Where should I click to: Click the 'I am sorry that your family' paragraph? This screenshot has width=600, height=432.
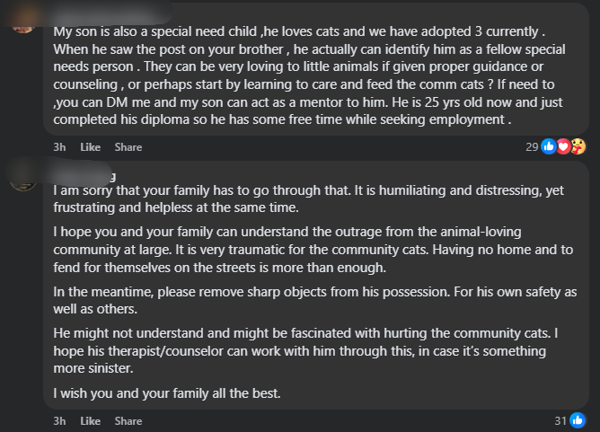click(308, 198)
